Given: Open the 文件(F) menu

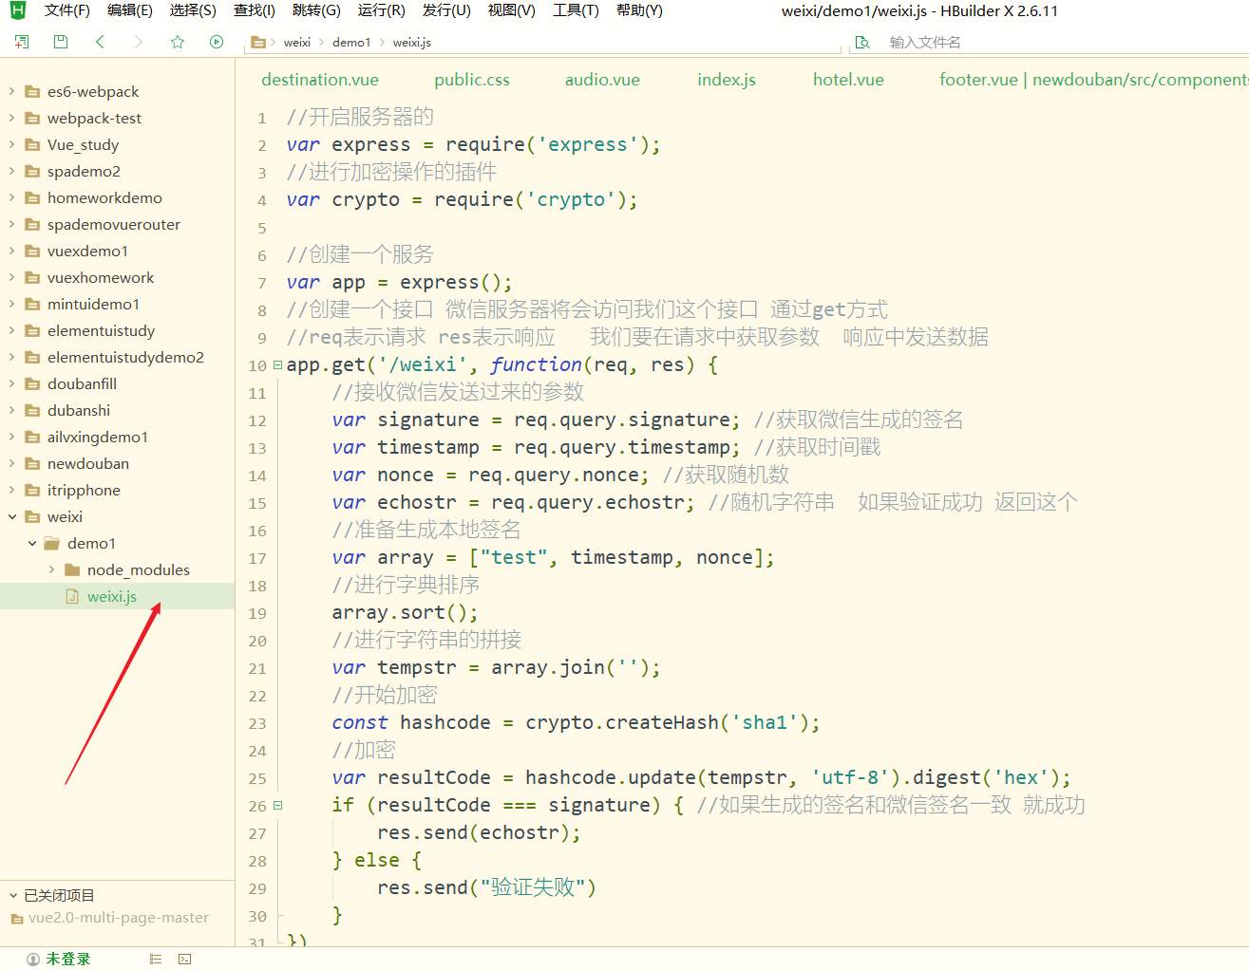Looking at the screenshot, I should [66, 10].
